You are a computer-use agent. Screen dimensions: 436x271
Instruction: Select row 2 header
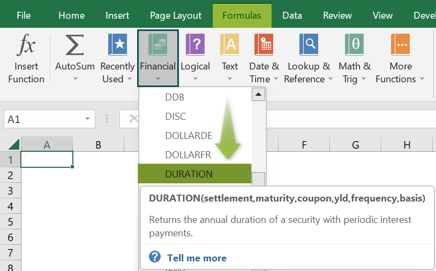click(10, 175)
